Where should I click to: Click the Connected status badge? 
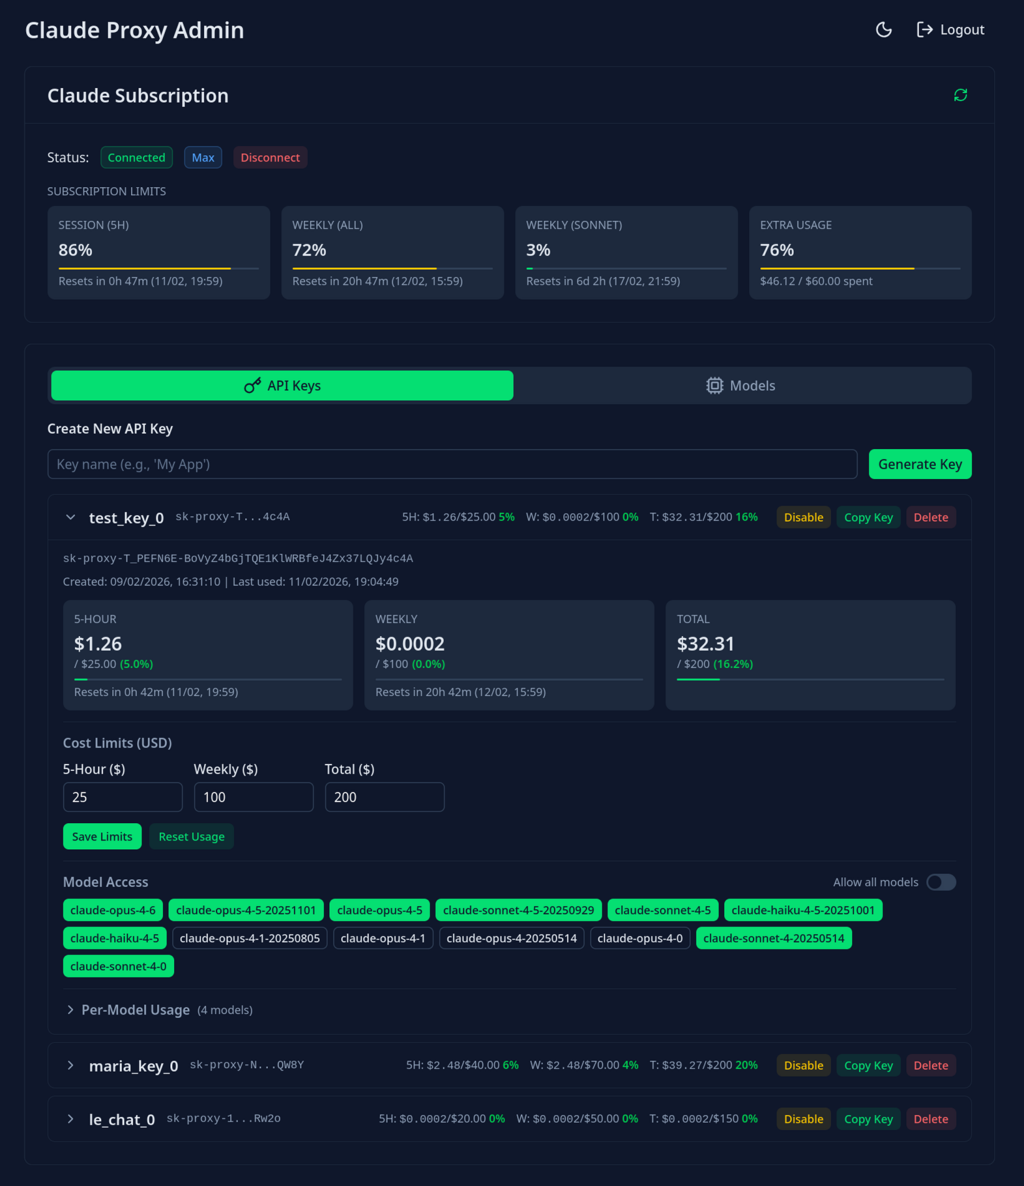tap(137, 157)
